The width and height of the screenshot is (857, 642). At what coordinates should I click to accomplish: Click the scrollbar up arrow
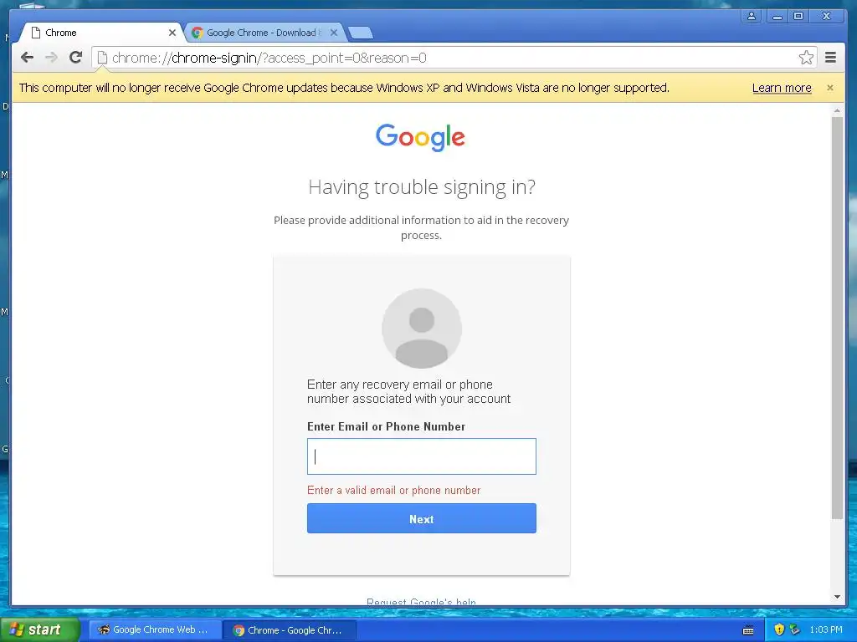(x=837, y=111)
